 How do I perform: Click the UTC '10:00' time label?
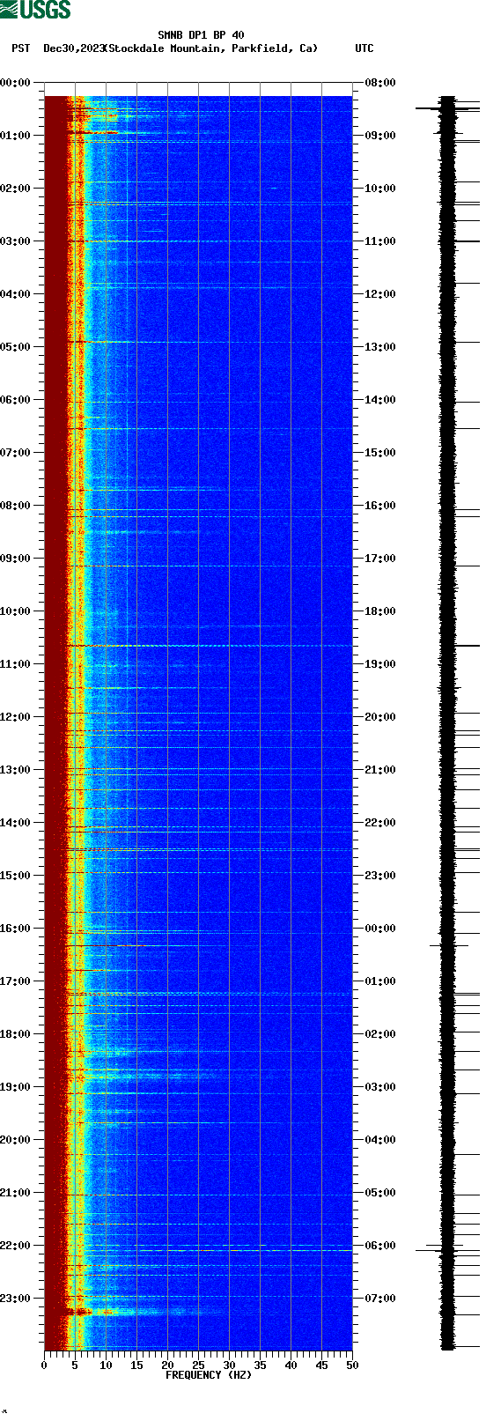(x=380, y=189)
